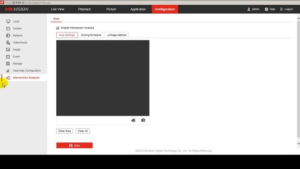
Task: Open Event settings label
Action: pos(16,56)
